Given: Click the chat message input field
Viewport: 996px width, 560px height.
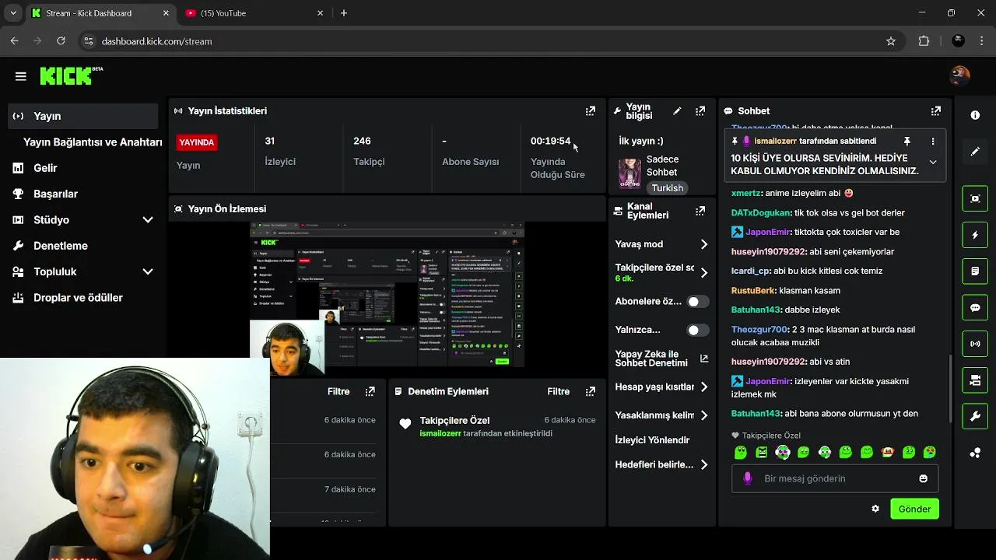Looking at the screenshot, I should (x=834, y=478).
